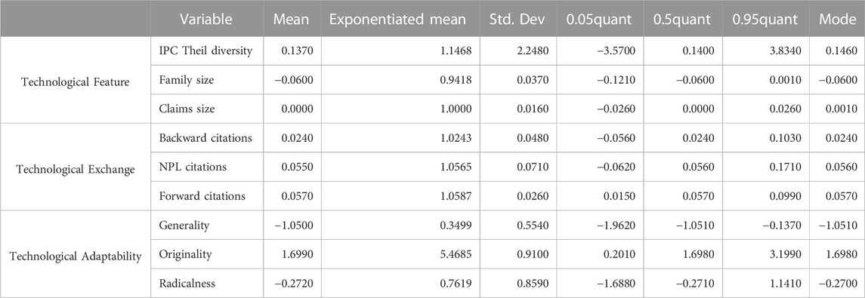Click the 0.05quant column header

pos(597,20)
